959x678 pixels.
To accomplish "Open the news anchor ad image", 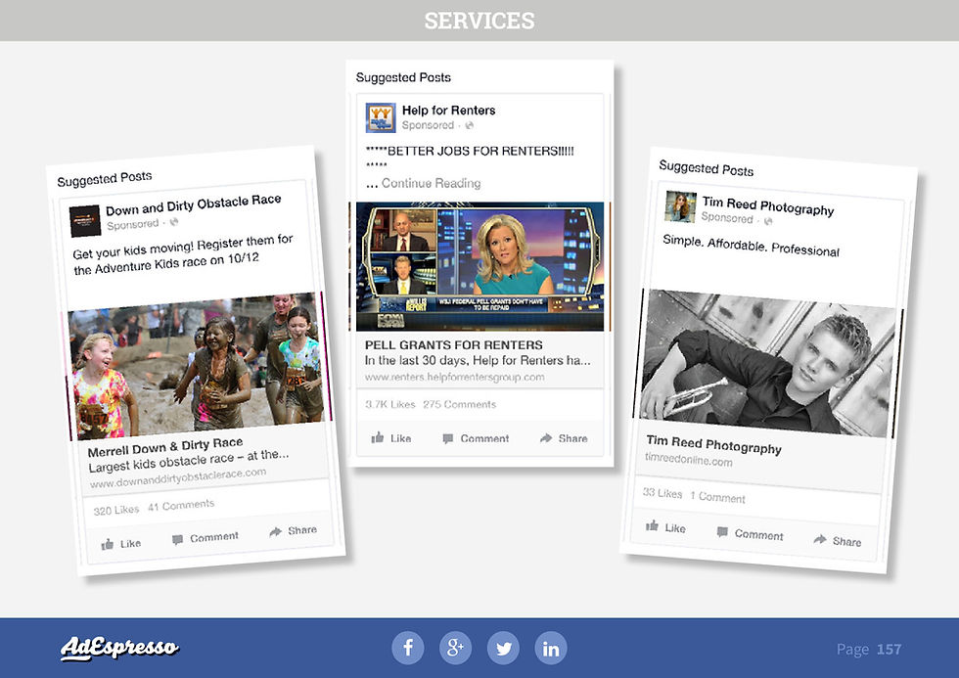I will point(480,266).
